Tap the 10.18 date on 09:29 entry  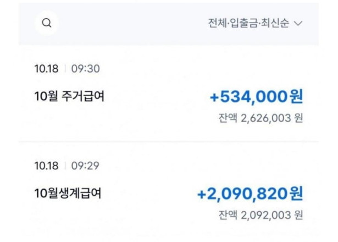tap(46, 166)
